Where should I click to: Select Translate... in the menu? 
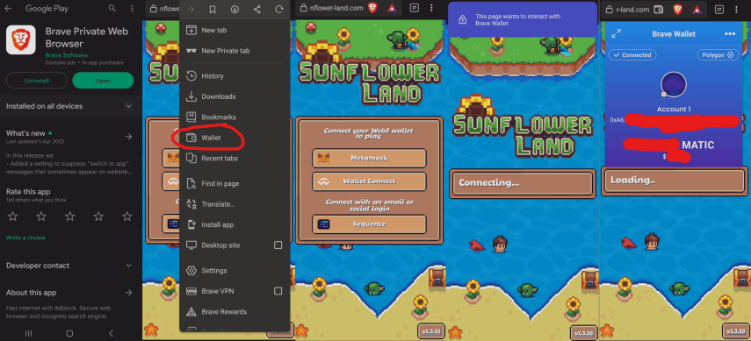click(235, 204)
